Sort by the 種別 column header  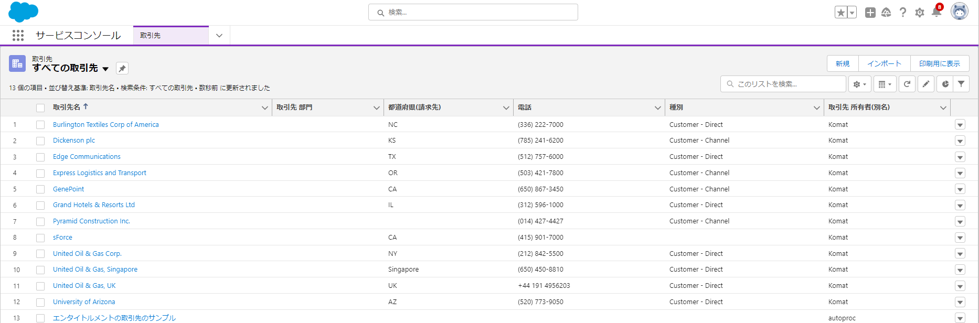click(676, 107)
